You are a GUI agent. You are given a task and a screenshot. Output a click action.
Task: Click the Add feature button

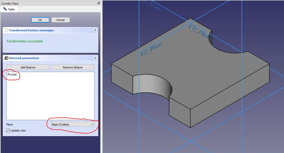pos(28,67)
